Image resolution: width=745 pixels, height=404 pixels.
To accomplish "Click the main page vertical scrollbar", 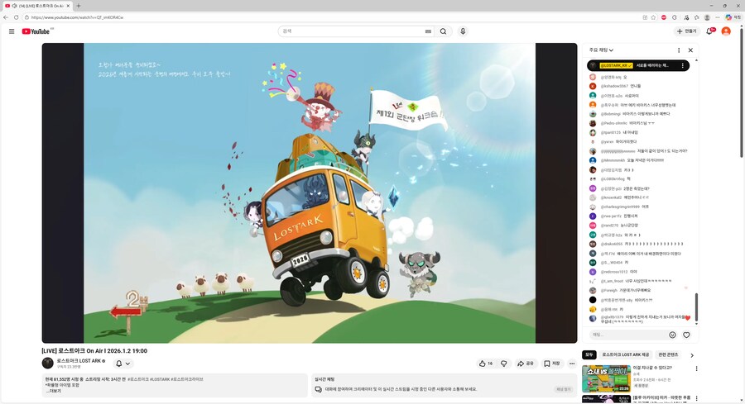I will (742, 92).
